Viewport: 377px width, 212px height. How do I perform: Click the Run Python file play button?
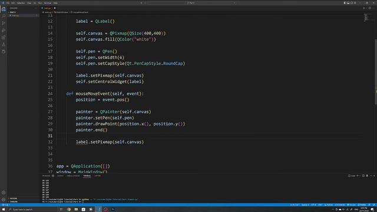363,8
